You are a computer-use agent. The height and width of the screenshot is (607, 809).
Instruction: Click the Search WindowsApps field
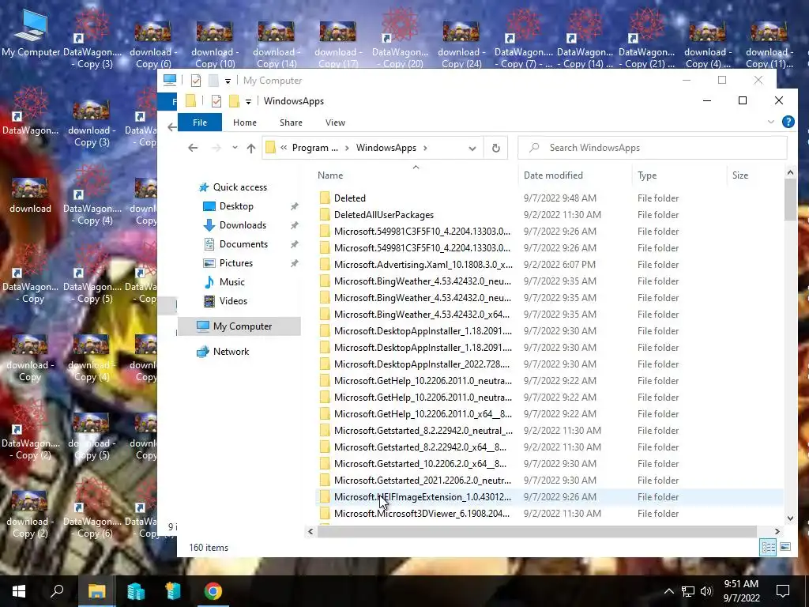653,148
